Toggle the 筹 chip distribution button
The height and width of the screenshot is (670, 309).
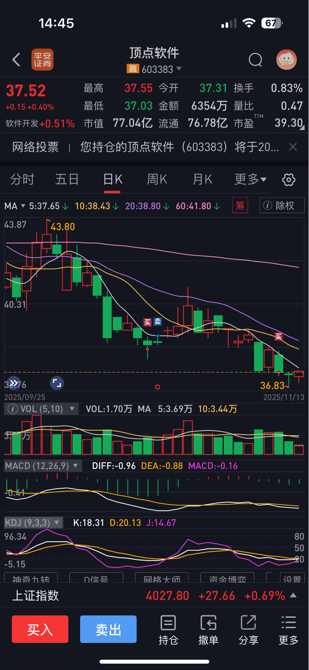click(240, 206)
